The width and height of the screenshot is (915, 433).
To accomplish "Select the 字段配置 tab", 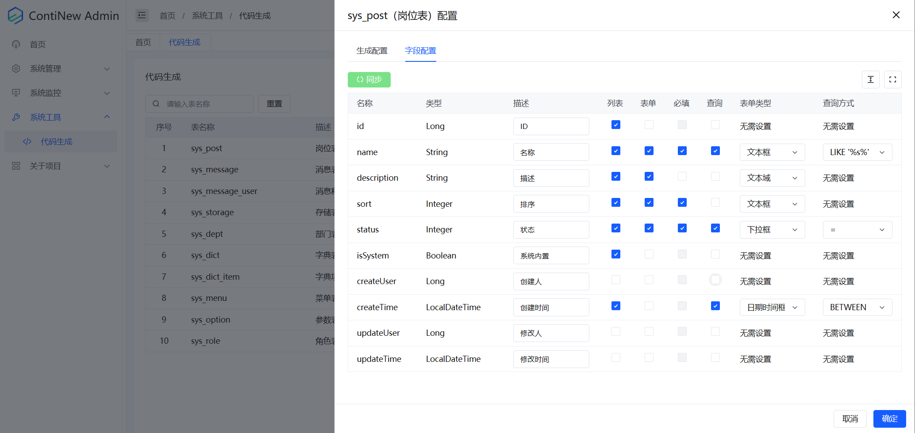I will [x=420, y=51].
